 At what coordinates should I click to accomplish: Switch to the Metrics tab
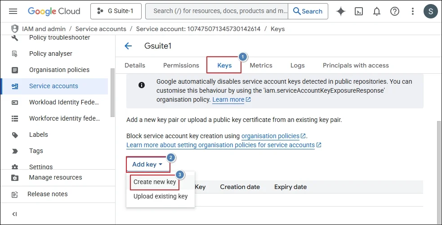[x=261, y=65]
